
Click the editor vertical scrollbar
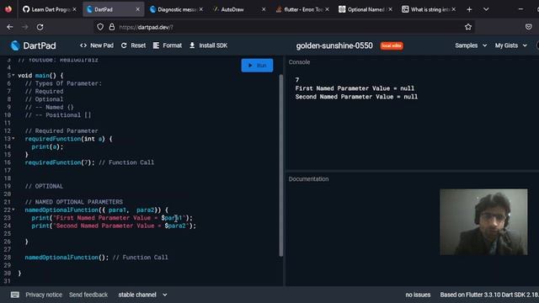point(281,165)
